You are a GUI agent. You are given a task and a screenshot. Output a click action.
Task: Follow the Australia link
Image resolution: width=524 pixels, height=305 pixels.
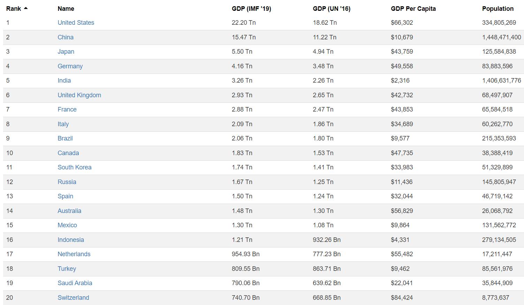pos(69,211)
